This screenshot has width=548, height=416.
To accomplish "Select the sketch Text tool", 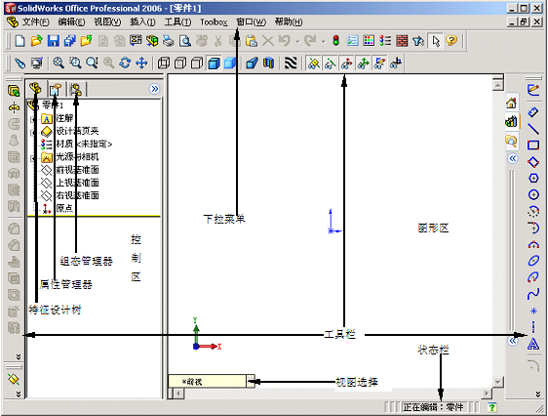I will coord(533,344).
